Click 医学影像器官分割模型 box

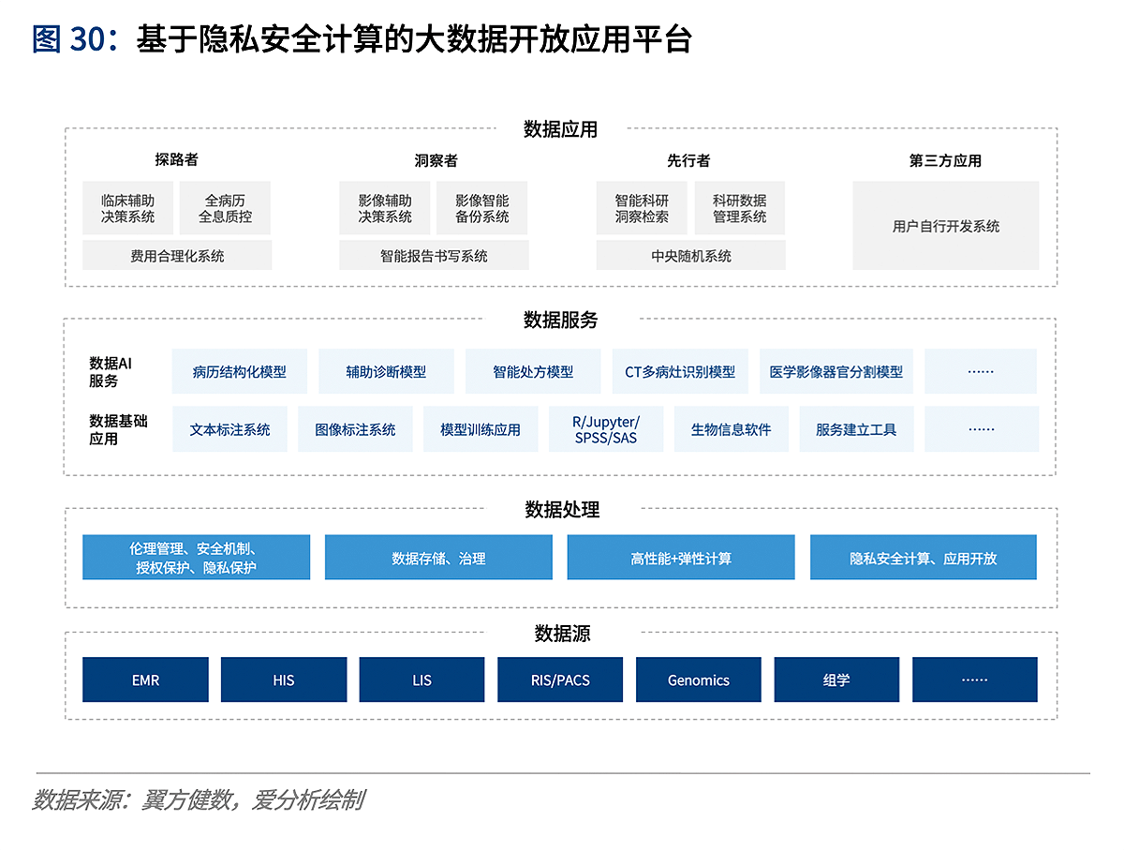(x=836, y=371)
